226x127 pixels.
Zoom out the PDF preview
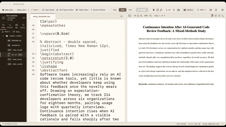[x=141, y=16]
